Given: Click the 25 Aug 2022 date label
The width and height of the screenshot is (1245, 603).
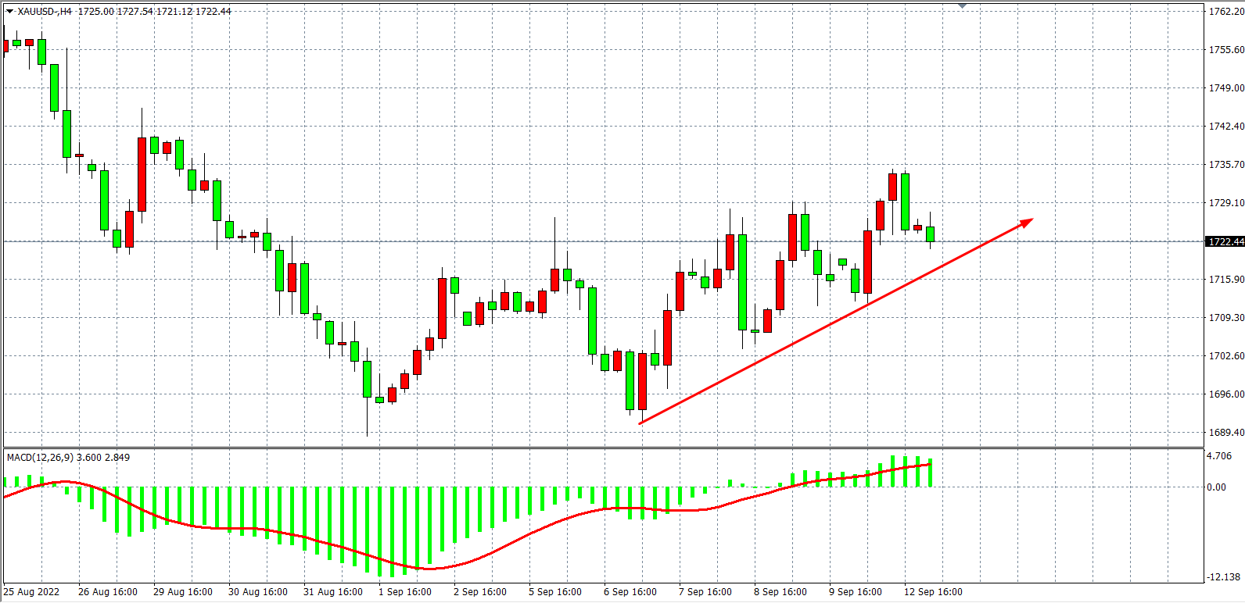Looking at the screenshot, I should click(x=31, y=592).
